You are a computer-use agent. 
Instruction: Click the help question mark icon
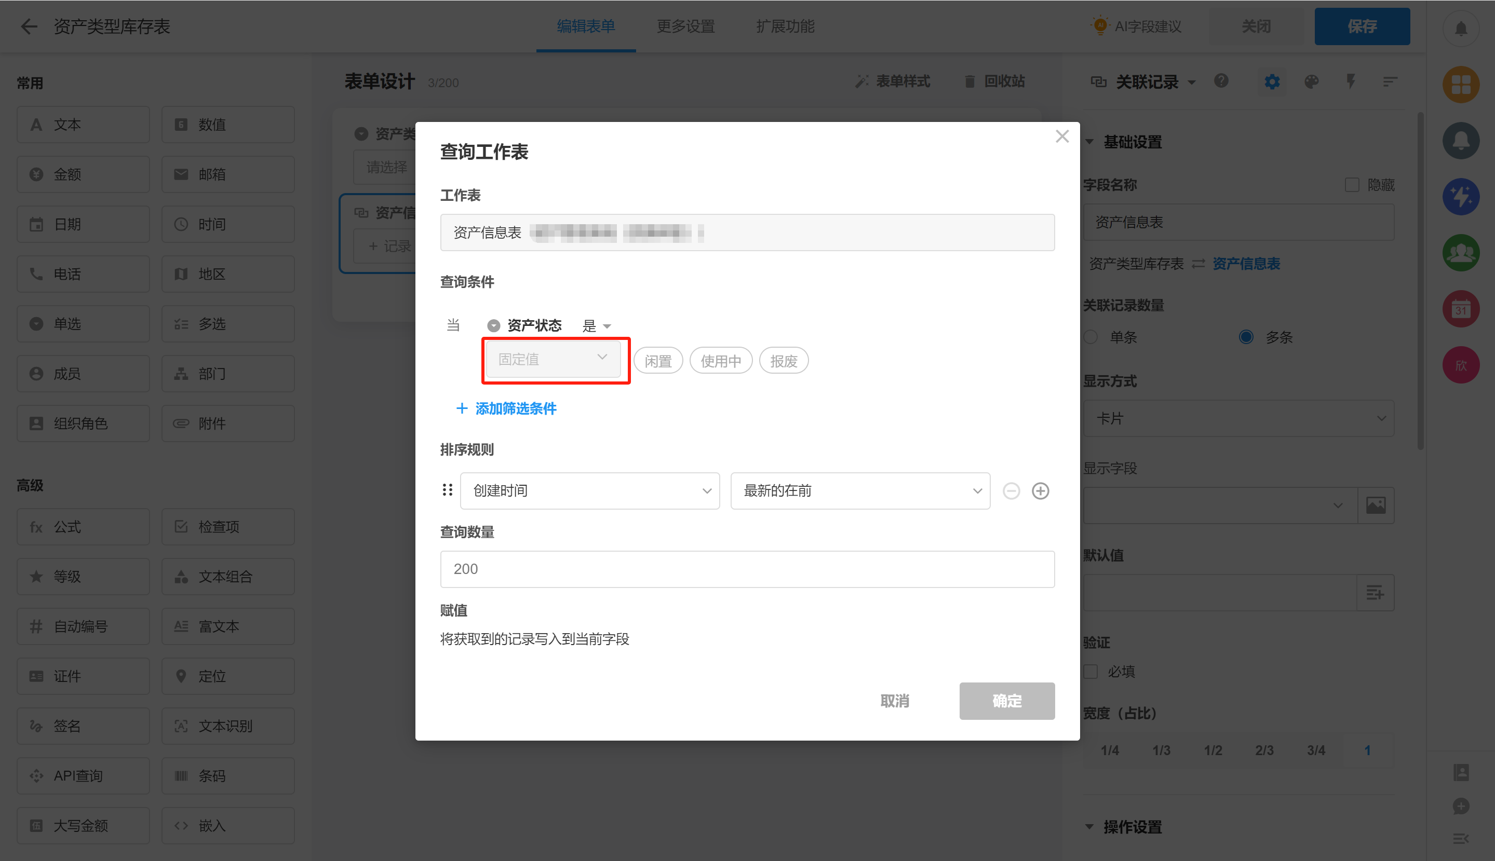[1221, 81]
